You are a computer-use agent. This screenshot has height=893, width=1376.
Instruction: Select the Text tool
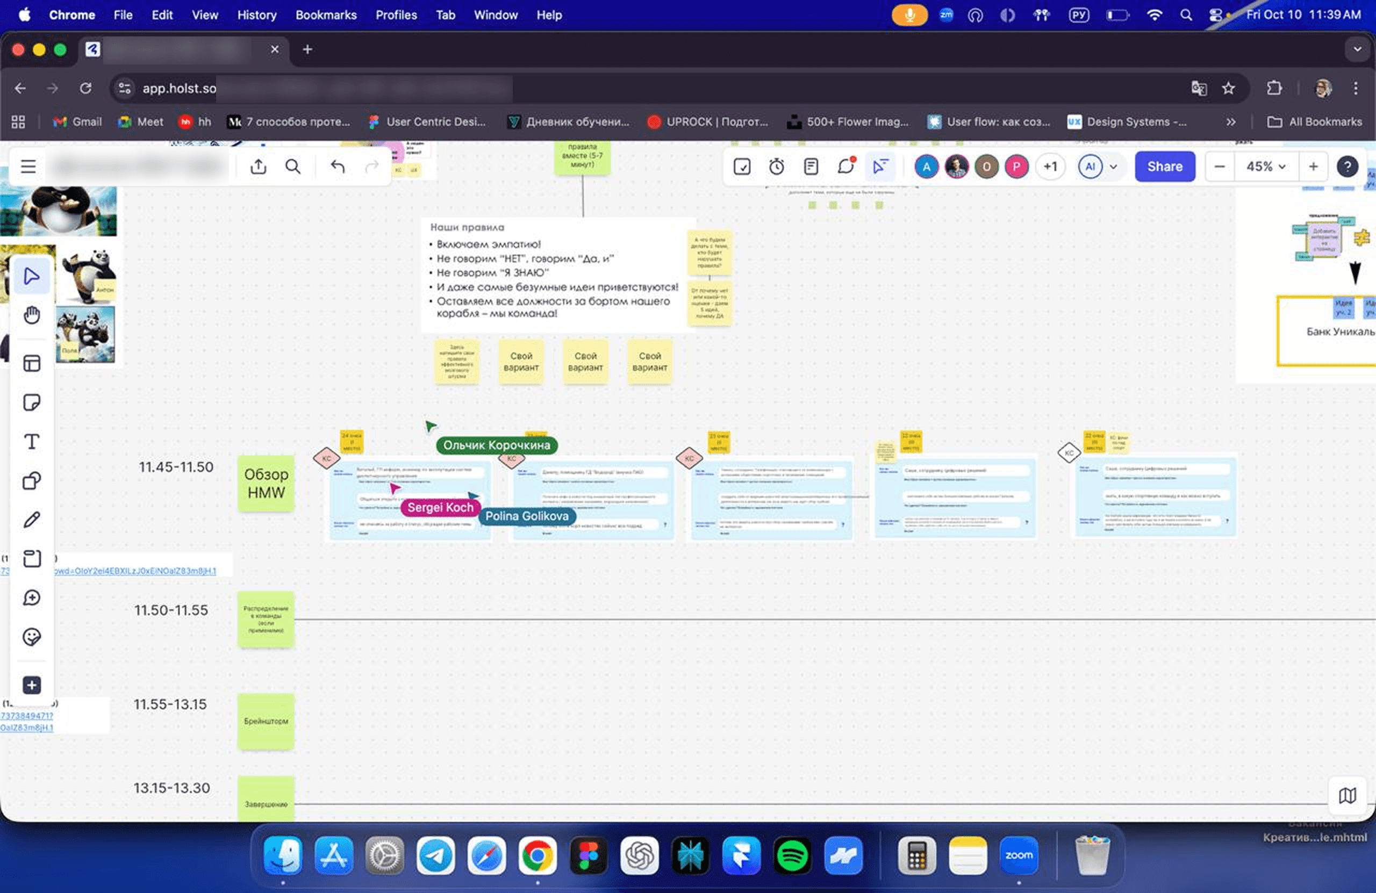coord(32,442)
